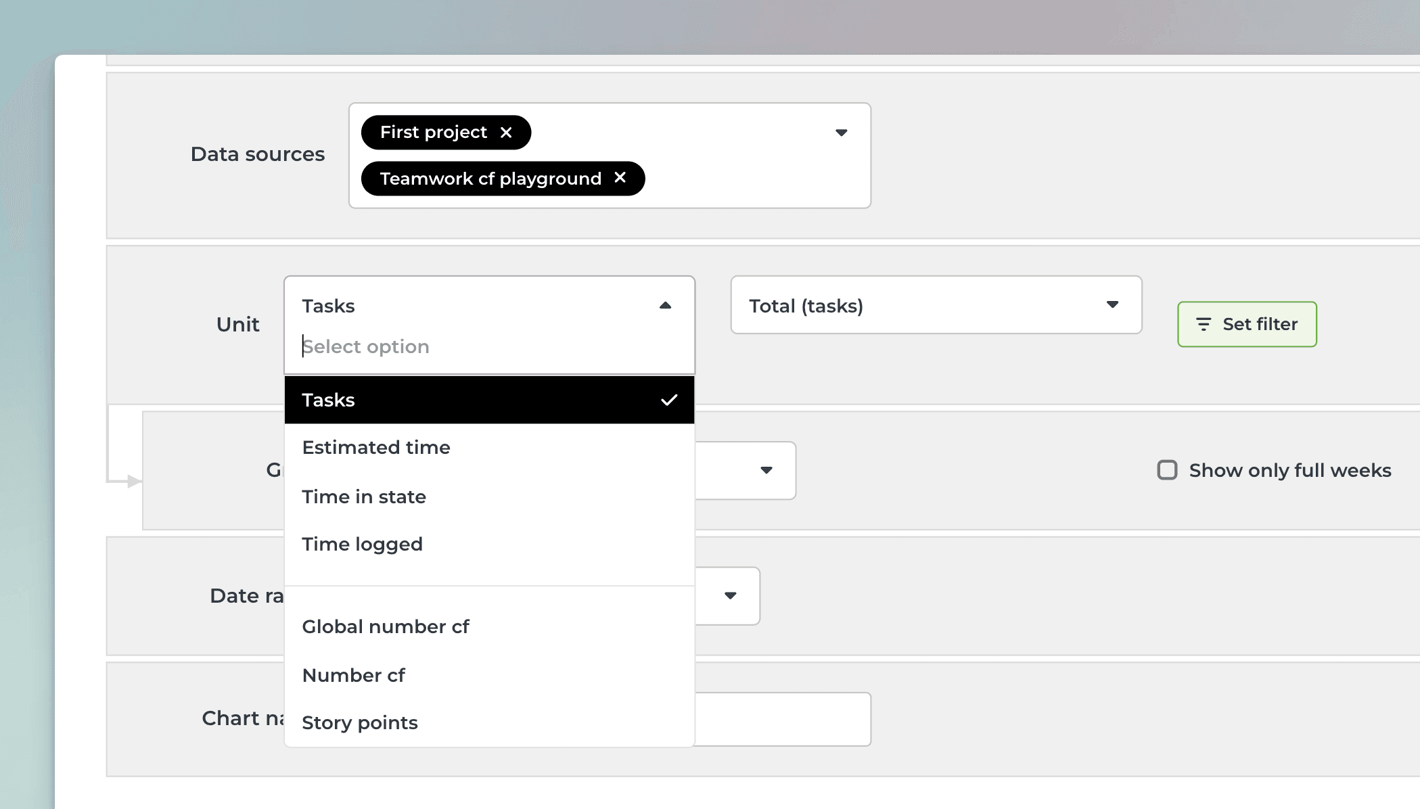Expand the Data sources dropdown arrow
This screenshot has width=1420, height=809.
841,133
